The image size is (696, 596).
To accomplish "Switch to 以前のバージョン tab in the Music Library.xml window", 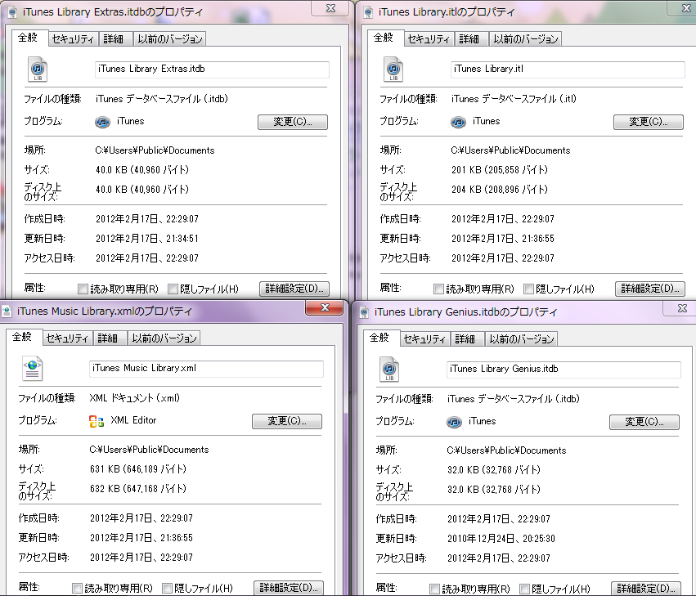I will pos(164,338).
